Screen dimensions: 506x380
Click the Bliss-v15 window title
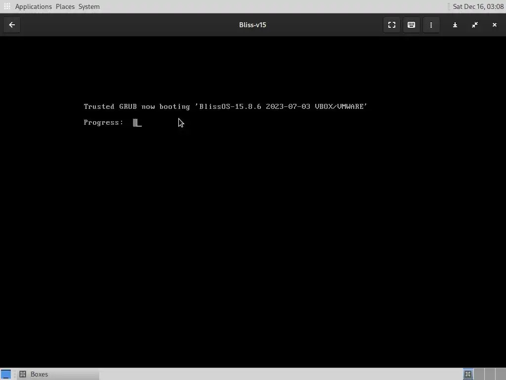[x=253, y=25]
